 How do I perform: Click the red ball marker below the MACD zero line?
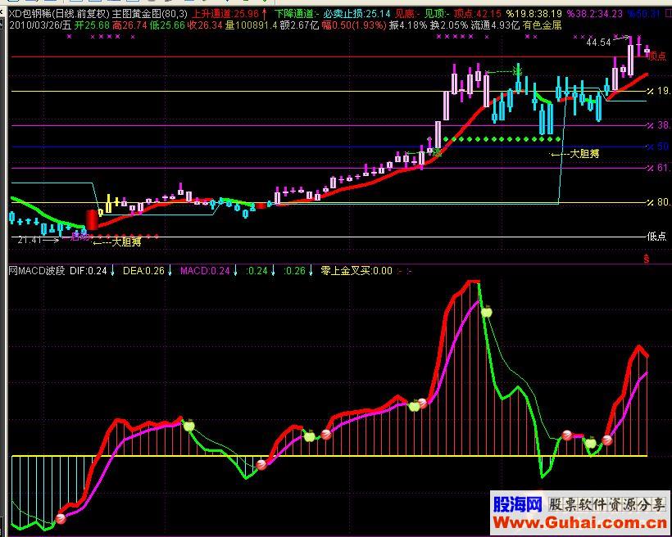tap(261, 465)
